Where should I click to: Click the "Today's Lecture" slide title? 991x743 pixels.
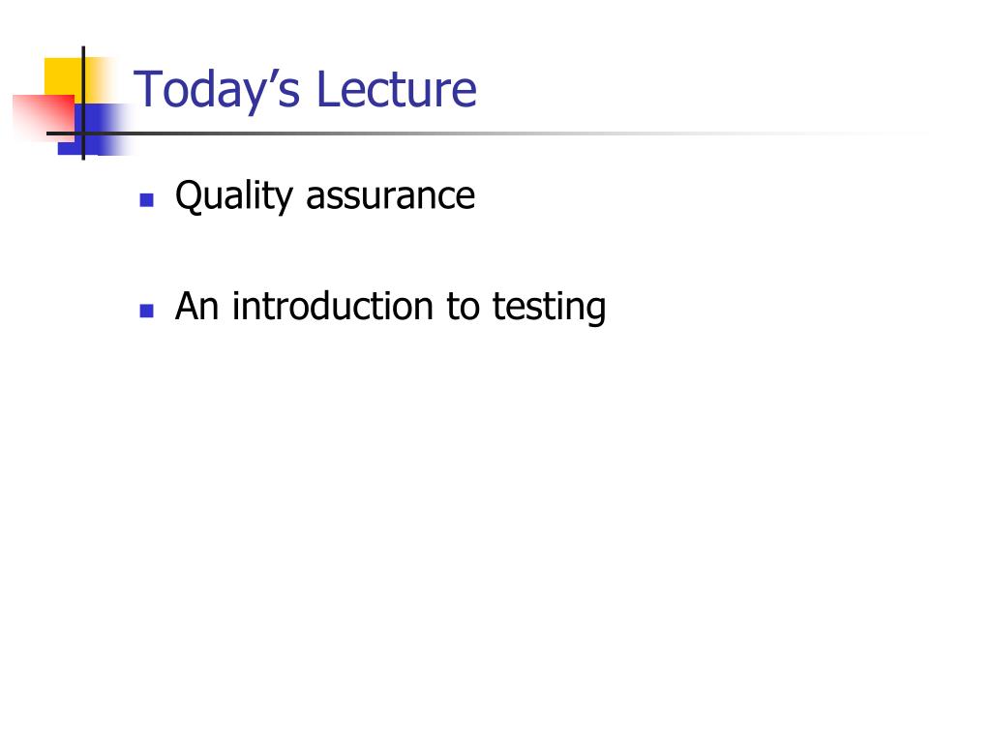(x=305, y=90)
